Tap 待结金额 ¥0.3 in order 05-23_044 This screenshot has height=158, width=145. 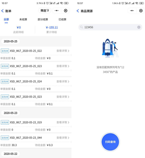(44, 145)
